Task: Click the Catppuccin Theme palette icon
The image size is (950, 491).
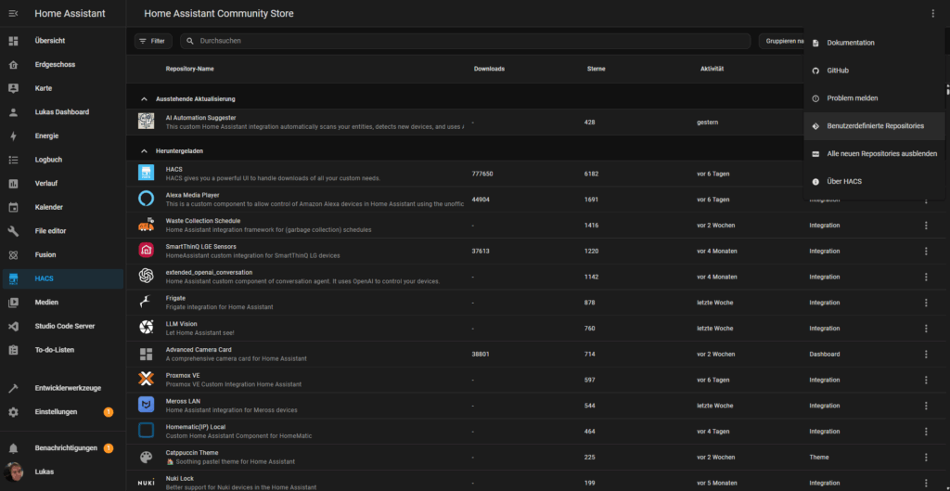Action: click(146, 457)
